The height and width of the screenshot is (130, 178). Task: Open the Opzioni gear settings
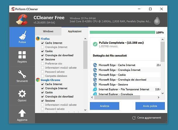click(x=22, y=94)
